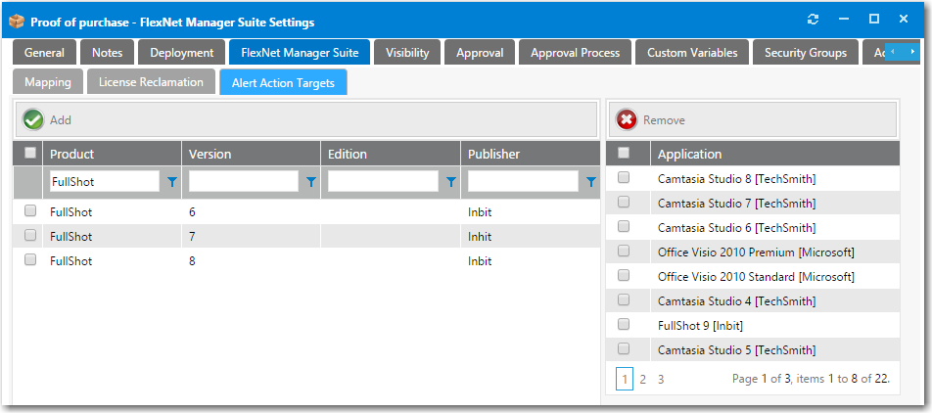This screenshot has width=932, height=413.
Task: Tick checkbox for Camtasia Studio 8 [TechSmith]
Action: pos(624,178)
